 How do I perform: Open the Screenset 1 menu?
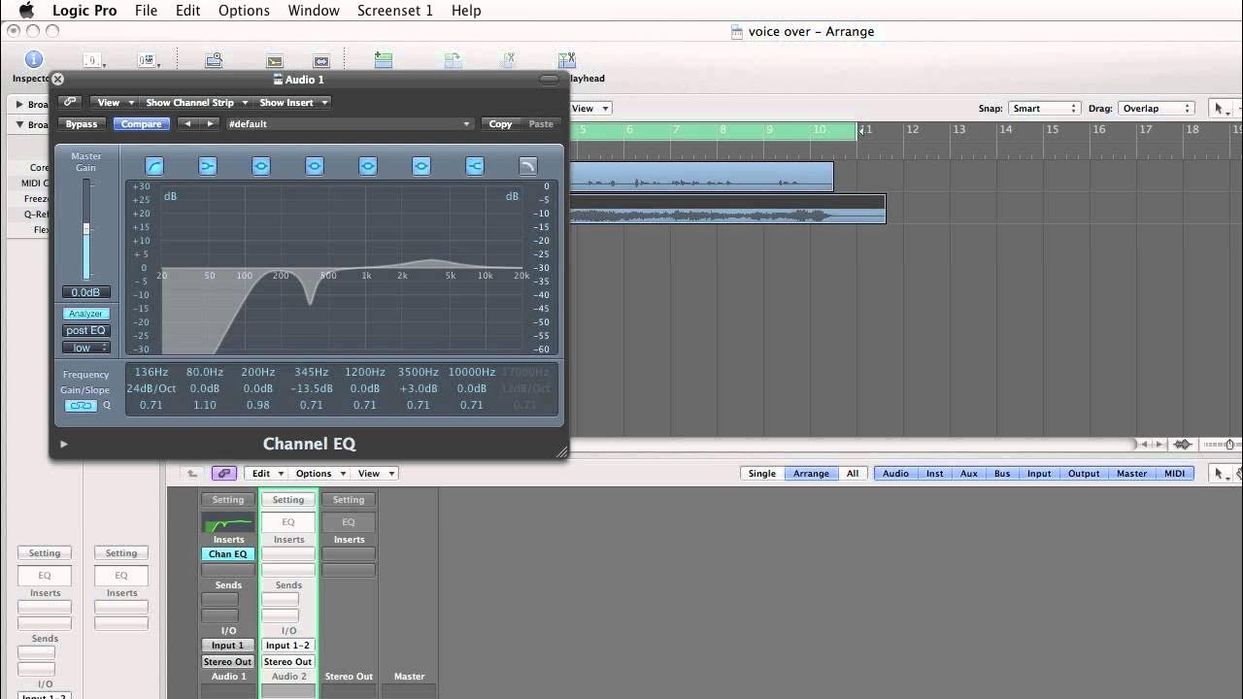pyautogui.click(x=394, y=11)
